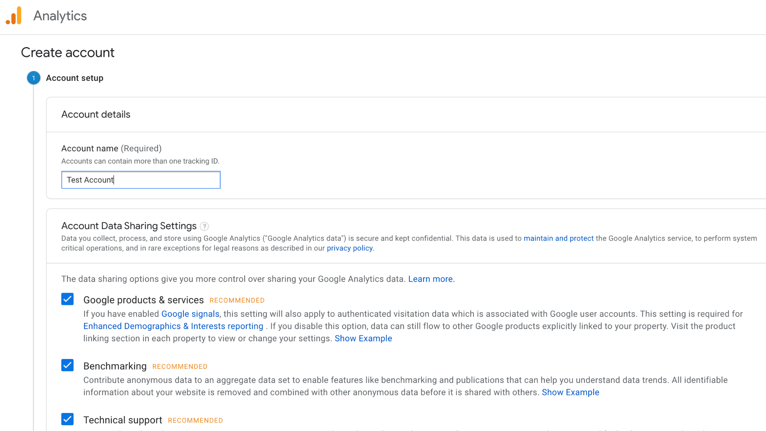Screen dimensions: 766x431
Task: Click the Create account page heading
Action: [x=68, y=53]
